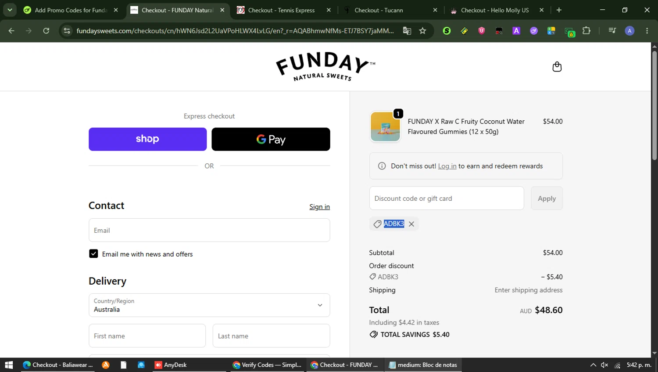Pay with the G Pay button
658x372 pixels.
coord(271,139)
